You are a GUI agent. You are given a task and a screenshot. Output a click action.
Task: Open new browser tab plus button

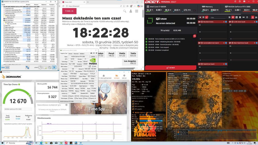pyautogui.click(x=88, y=2)
